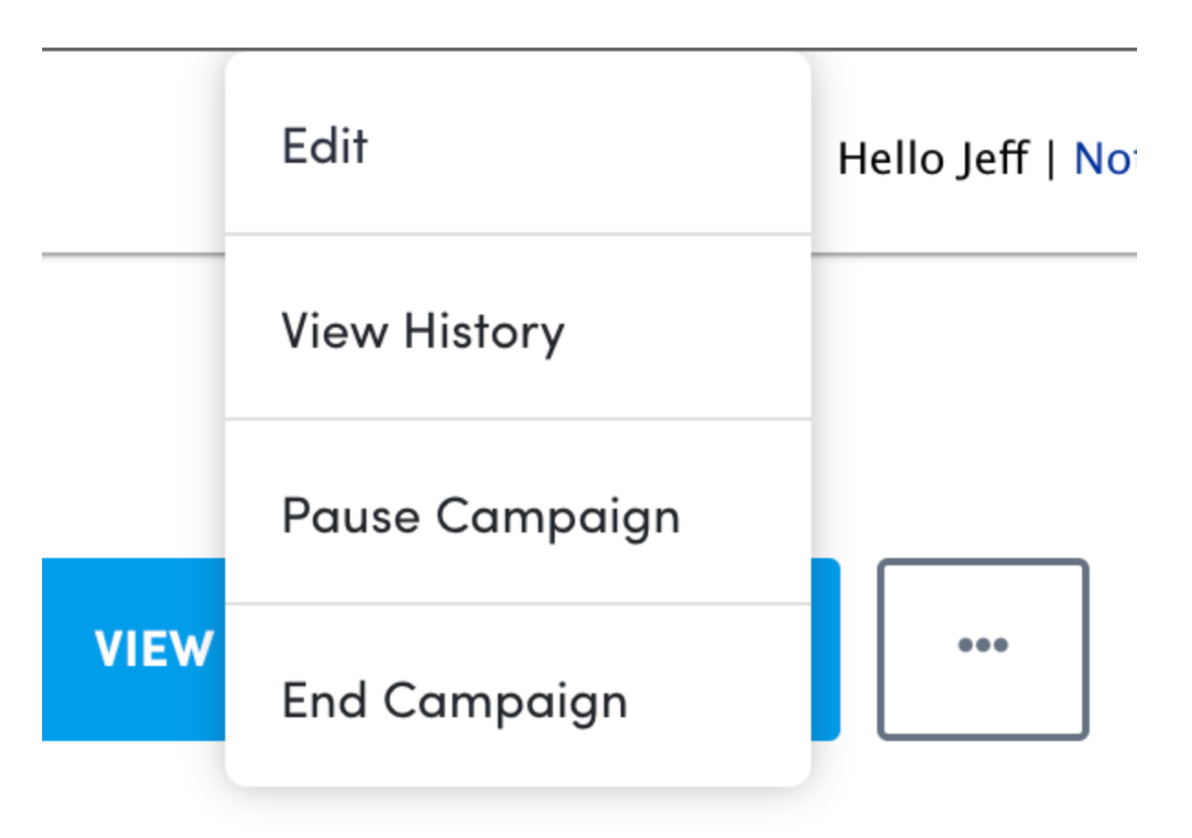Select the End Campaign option

[454, 701]
